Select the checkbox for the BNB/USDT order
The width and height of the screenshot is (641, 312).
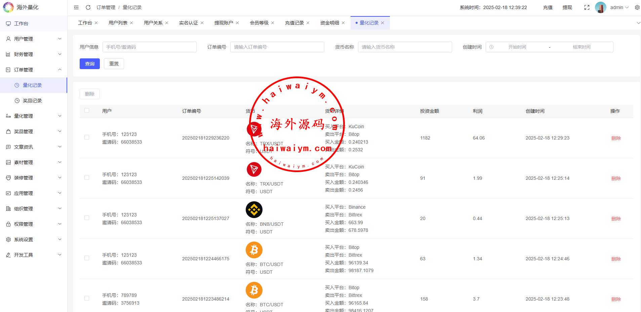pyautogui.click(x=87, y=218)
